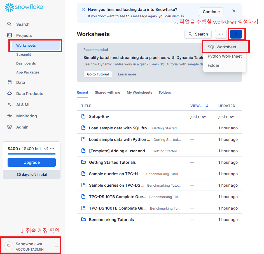Switch to the Recent tab

[82, 92]
